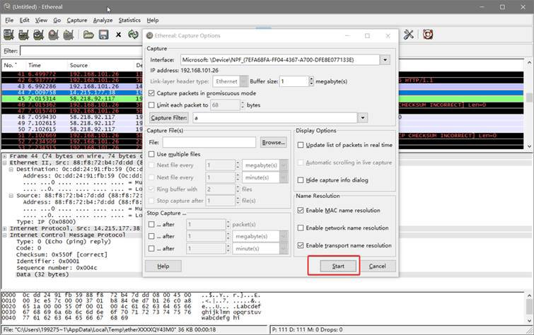Click the Filter: button in main window
This screenshot has height=335, width=534.
pyautogui.click(x=11, y=51)
